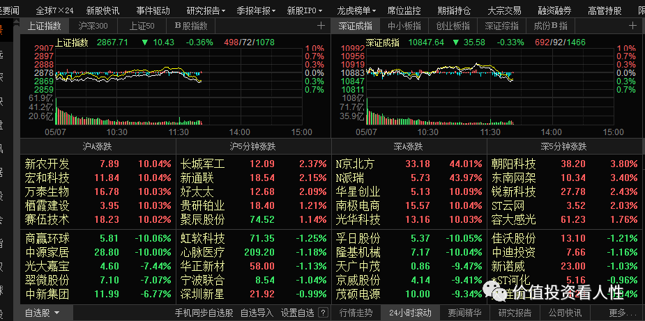Click the 深A涨跌 column header
This screenshot has height=321, width=645.
pyautogui.click(x=409, y=146)
